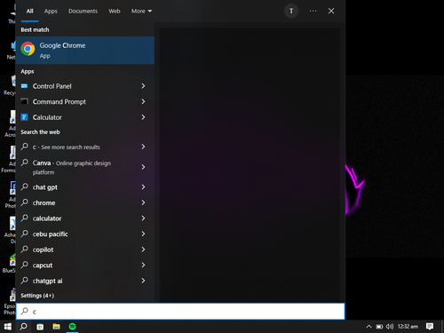Expand the copilot suggestion arrow
Screen dimensions: 444x333
tap(143, 250)
